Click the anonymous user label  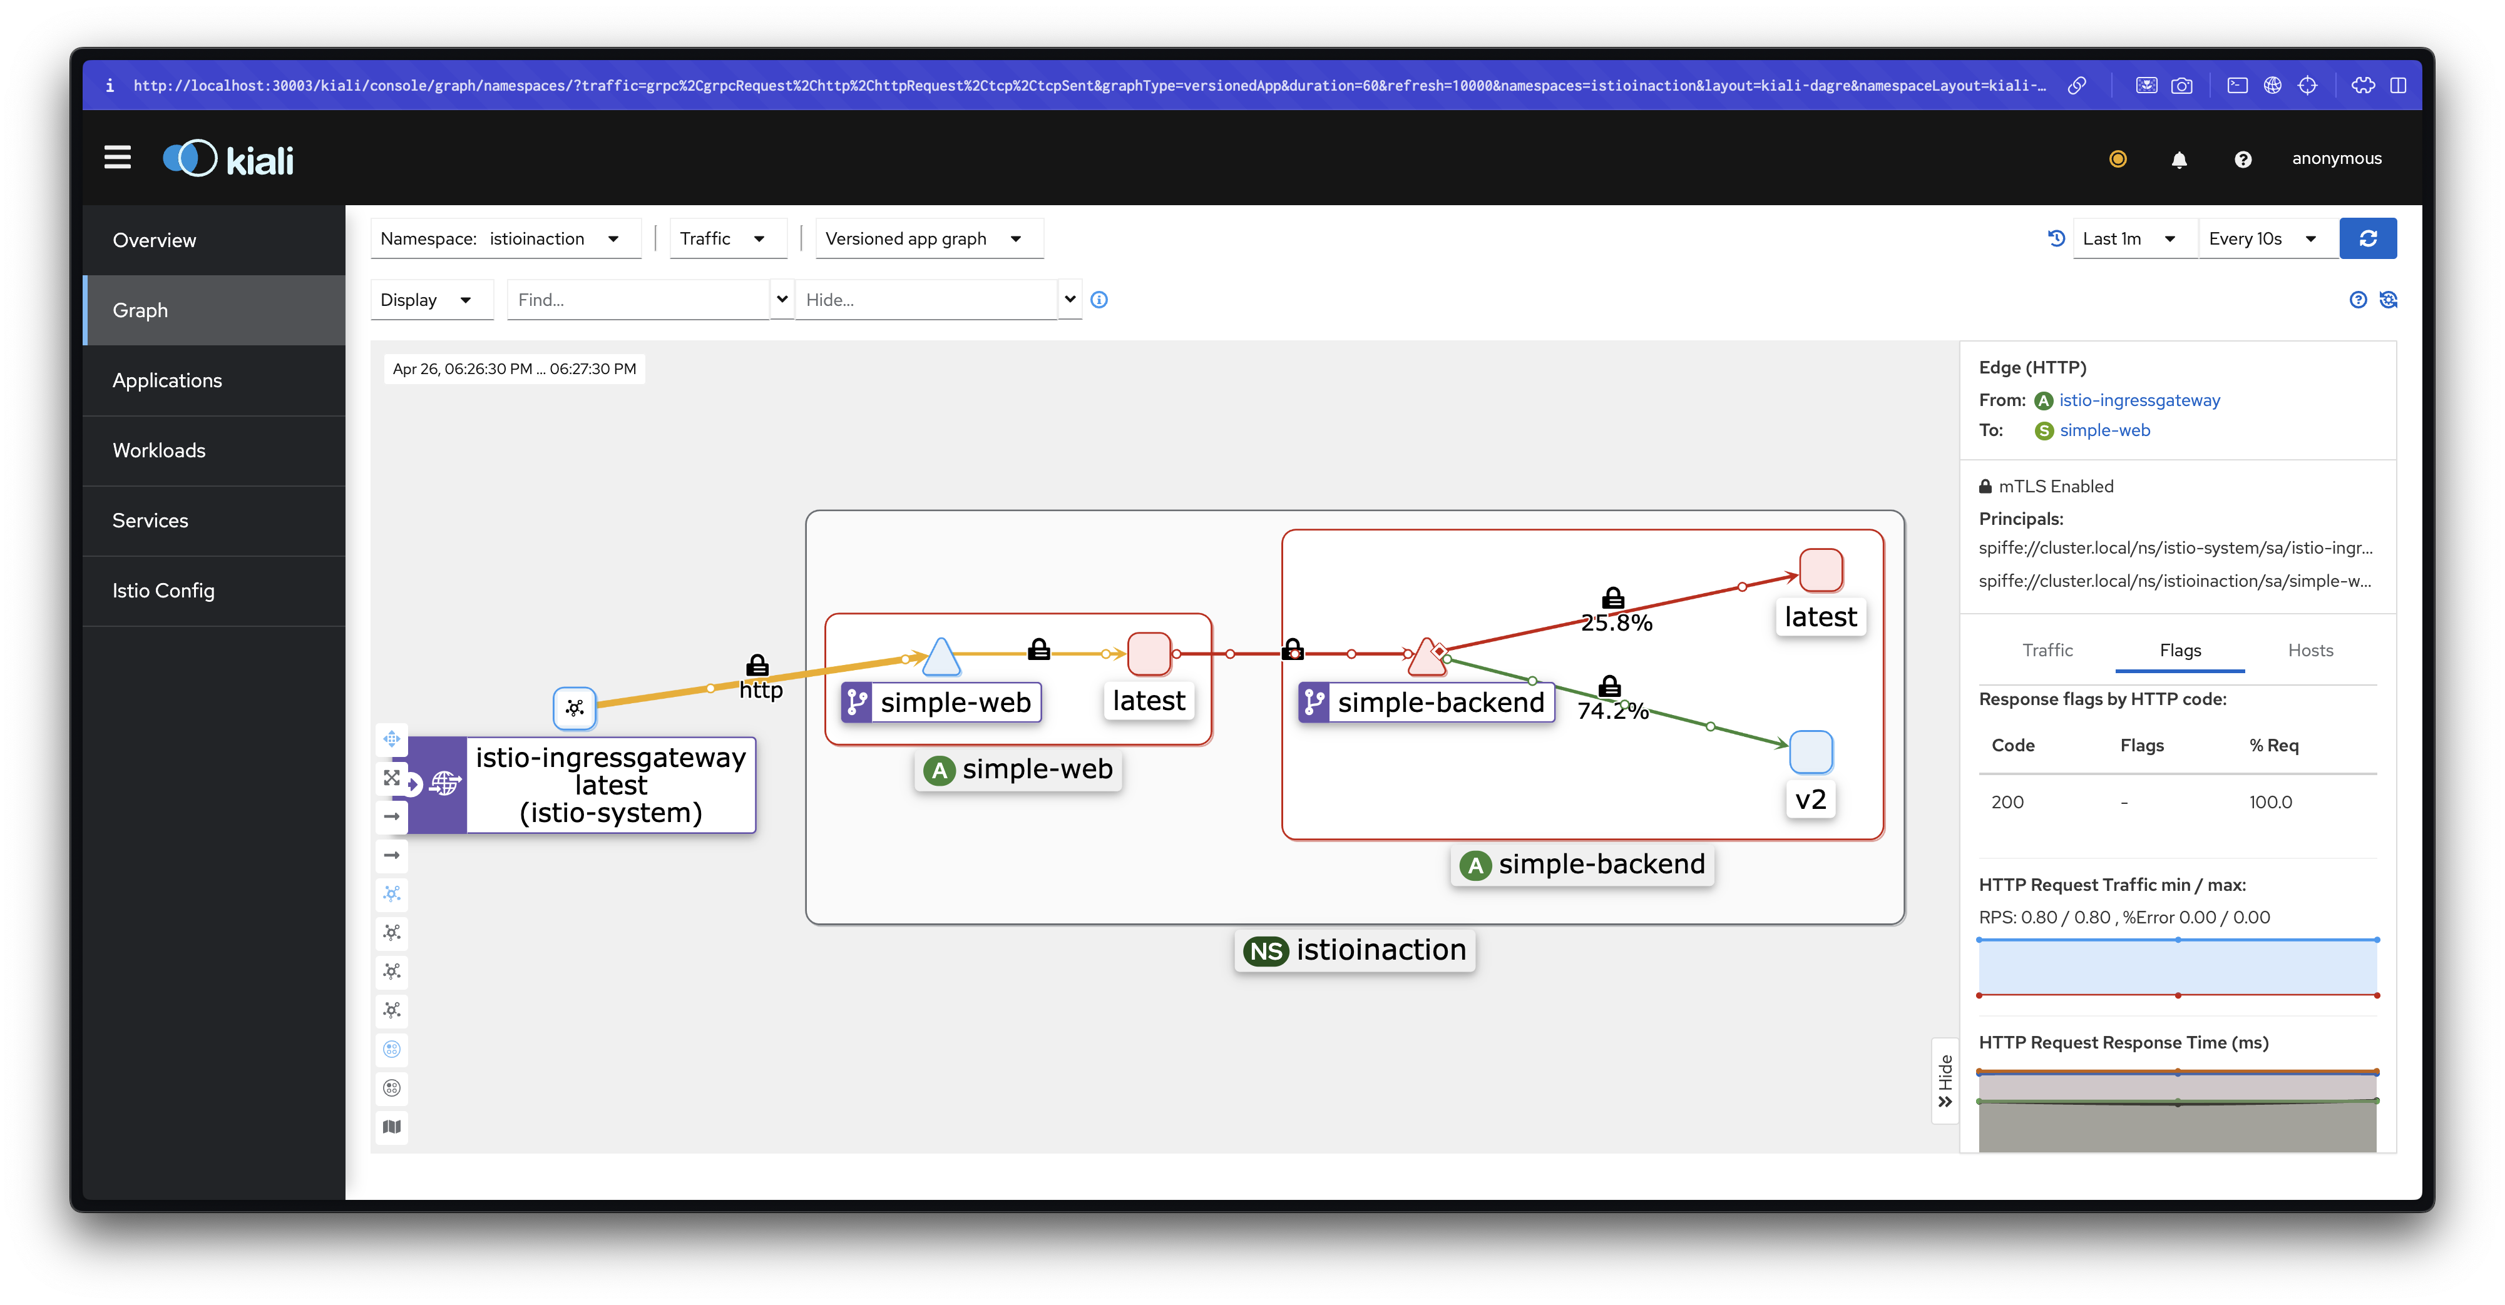coord(2336,158)
